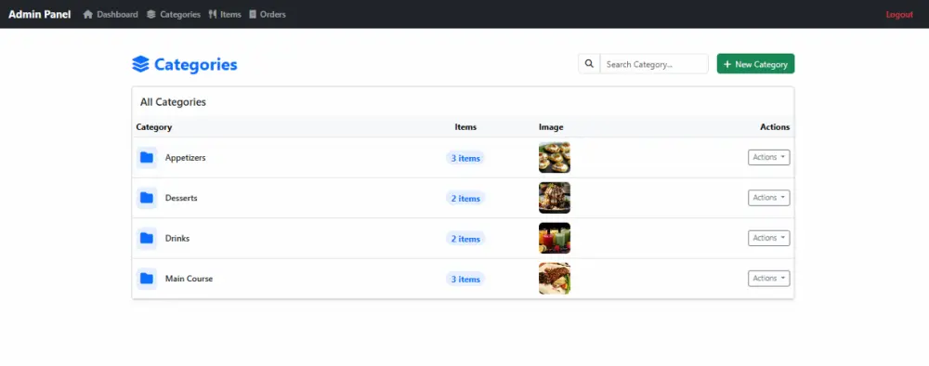Click the Appetizers folder icon
This screenshot has height=366, width=929.
tap(147, 158)
